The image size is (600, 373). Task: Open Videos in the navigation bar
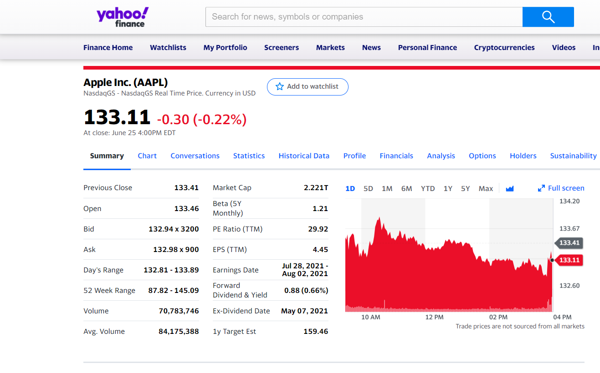(564, 47)
